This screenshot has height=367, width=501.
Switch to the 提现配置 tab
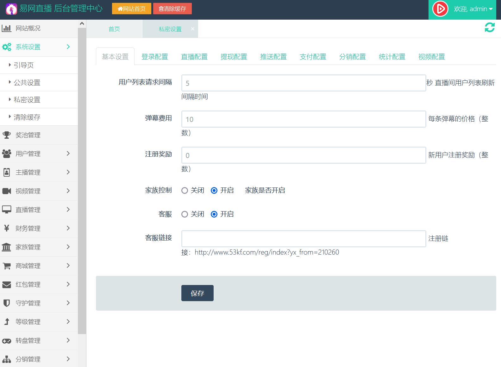click(x=234, y=57)
